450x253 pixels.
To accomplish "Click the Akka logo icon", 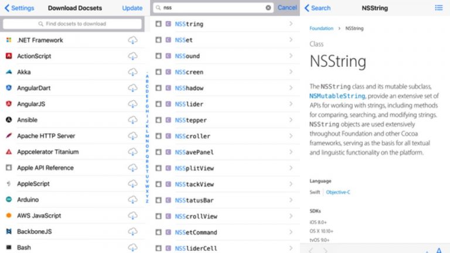I will click(9, 72).
